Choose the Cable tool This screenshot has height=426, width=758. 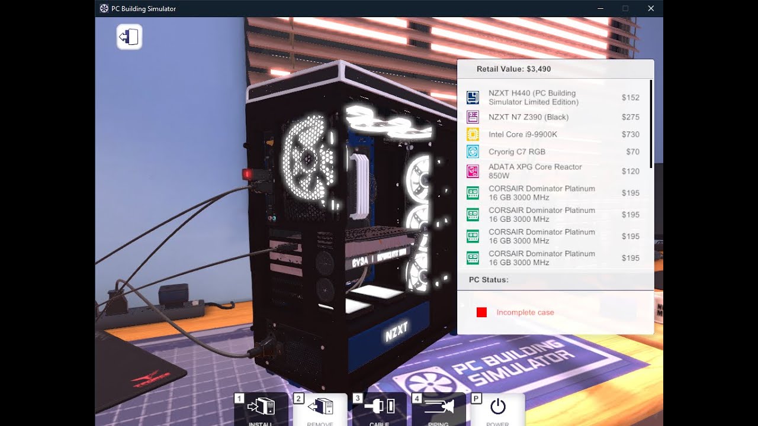380,409
